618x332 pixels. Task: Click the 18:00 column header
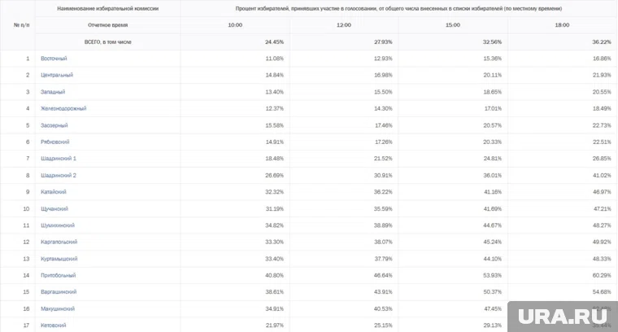point(563,25)
